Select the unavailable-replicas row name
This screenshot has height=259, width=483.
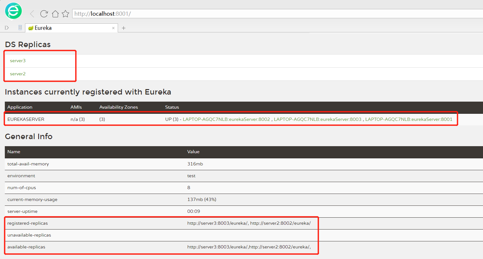(29, 235)
